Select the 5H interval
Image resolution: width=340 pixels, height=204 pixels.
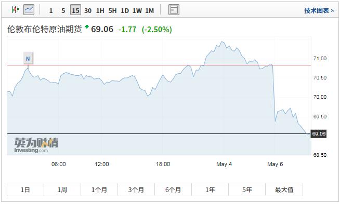pos(112,10)
